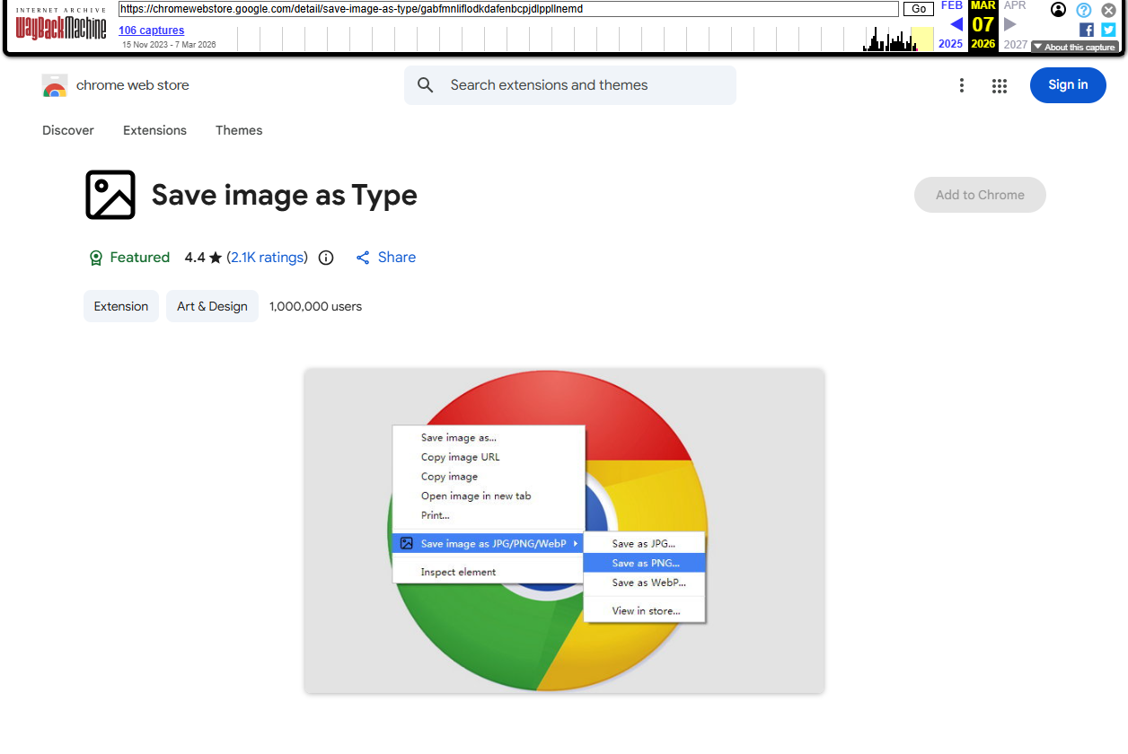The width and height of the screenshot is (1128, 754).
Task: Open the info icon beside ratings
Action: pyautogui.click(x=325, y=258)
